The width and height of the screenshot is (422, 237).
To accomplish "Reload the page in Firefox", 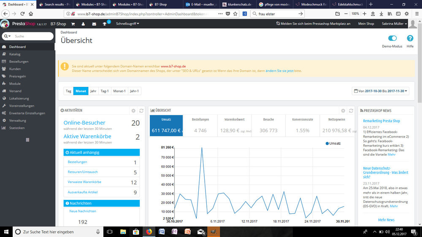I will tap(23, 14).
